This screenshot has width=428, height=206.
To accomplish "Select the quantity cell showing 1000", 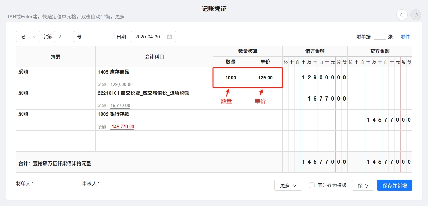I will coord(230,78).
